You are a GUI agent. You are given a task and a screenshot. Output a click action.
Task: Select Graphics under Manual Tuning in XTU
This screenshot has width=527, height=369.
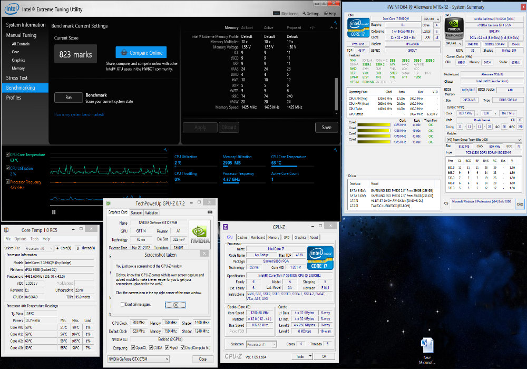[x=18, y=60]
